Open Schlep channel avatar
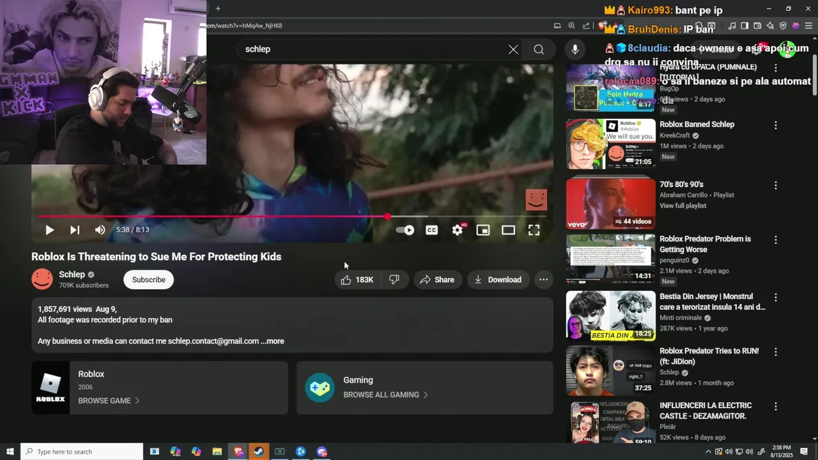 point(42,279)
